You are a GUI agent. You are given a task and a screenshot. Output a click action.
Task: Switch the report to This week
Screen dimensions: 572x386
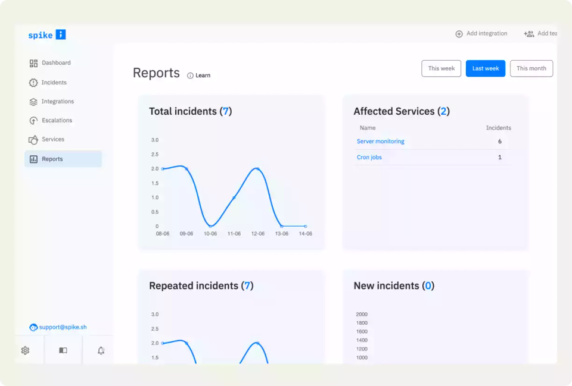pyautogui.click(x=441, y=68)
